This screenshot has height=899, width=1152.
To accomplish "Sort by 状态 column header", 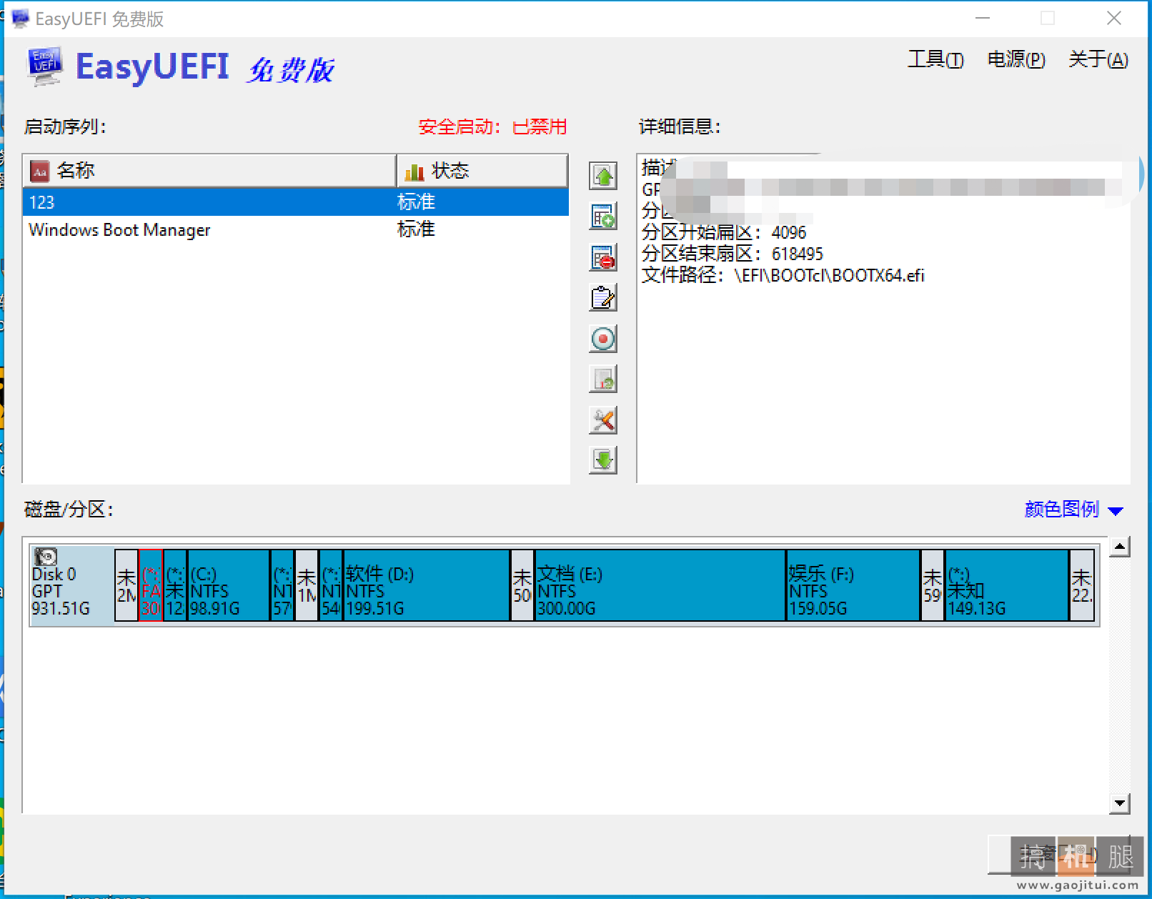I will [482, 171].
